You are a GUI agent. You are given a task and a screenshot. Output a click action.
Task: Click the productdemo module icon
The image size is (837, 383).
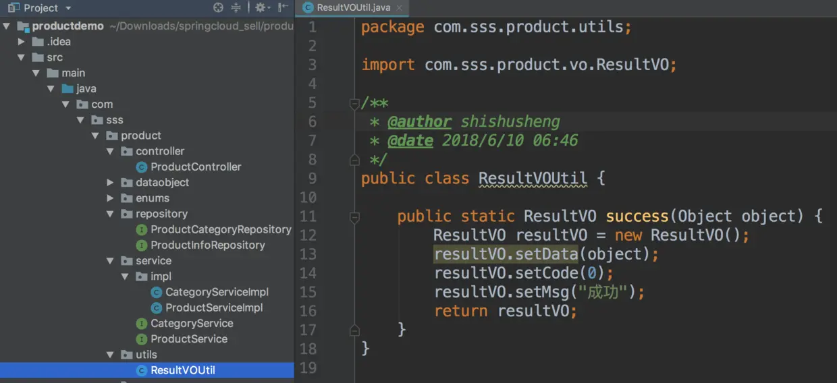(x=22, y=26)
